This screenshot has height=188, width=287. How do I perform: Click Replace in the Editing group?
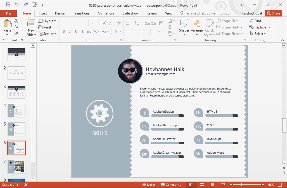pos(260,27)
